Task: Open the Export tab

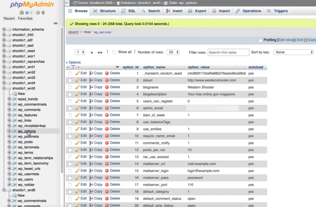Action: [x=197, y=11]
